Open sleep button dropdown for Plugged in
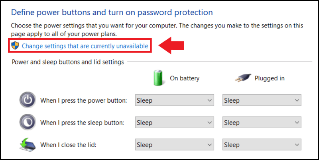Viewport: 319px width, 160px height. [x=262, y=123]
